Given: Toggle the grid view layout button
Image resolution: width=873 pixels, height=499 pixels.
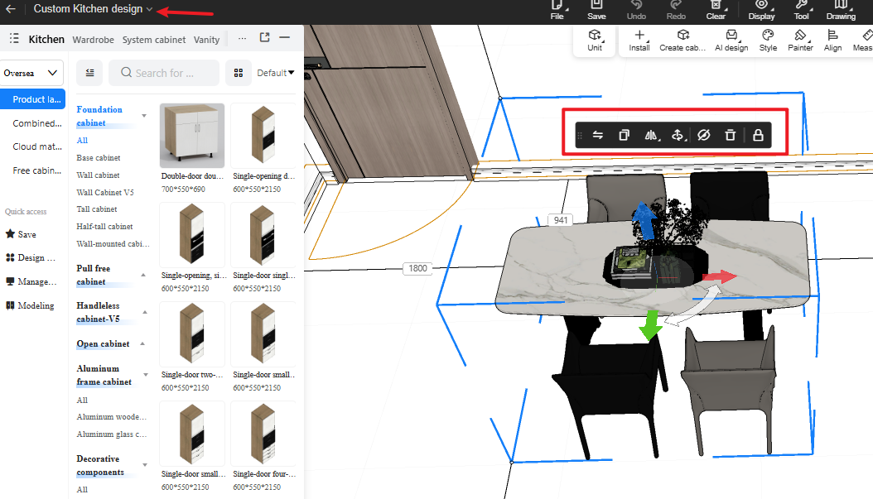Looking at the screenshot, I should 239,73.
